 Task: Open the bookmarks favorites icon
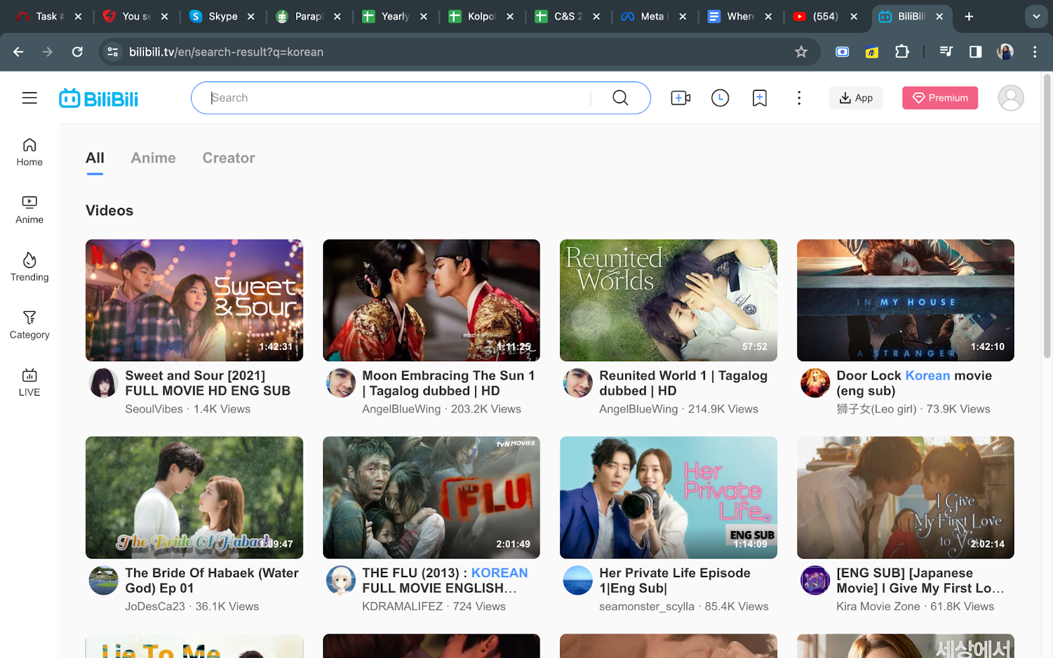(759, 98)
